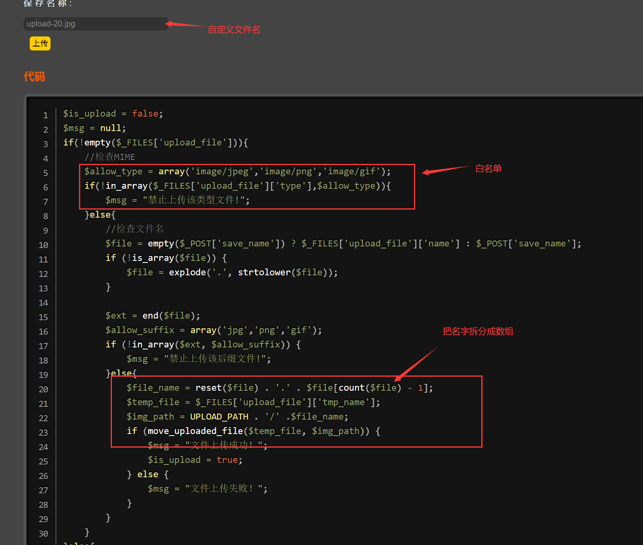Click the "$file = empty($_POST['save_name'])" line
Image resolution: width=643 pixels, height=545 pixels.
343,244
